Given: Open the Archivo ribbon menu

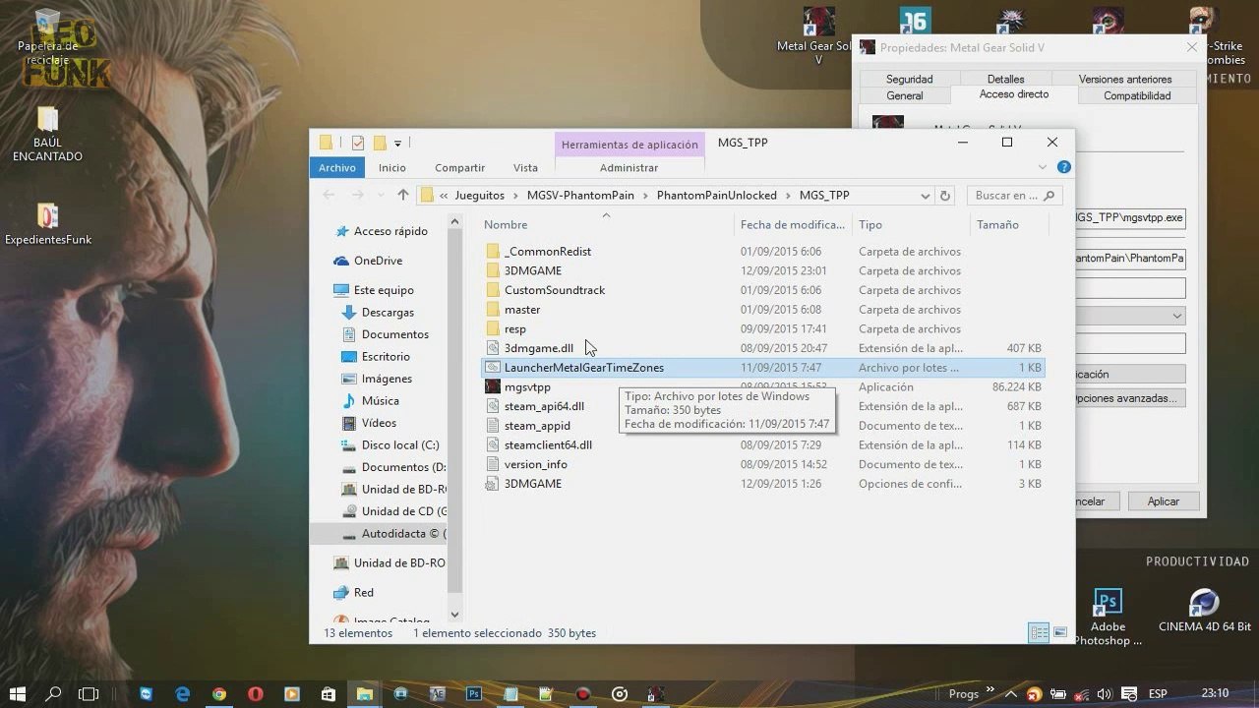Looking at the screenshot, I should (x=336, y=167).
